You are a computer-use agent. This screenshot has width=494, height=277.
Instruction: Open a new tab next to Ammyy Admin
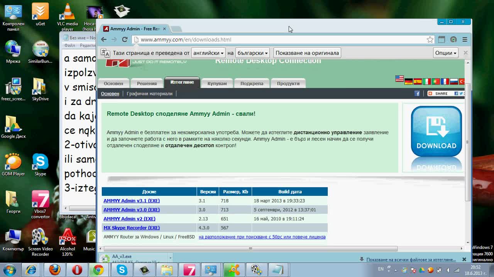coord(176,29)
